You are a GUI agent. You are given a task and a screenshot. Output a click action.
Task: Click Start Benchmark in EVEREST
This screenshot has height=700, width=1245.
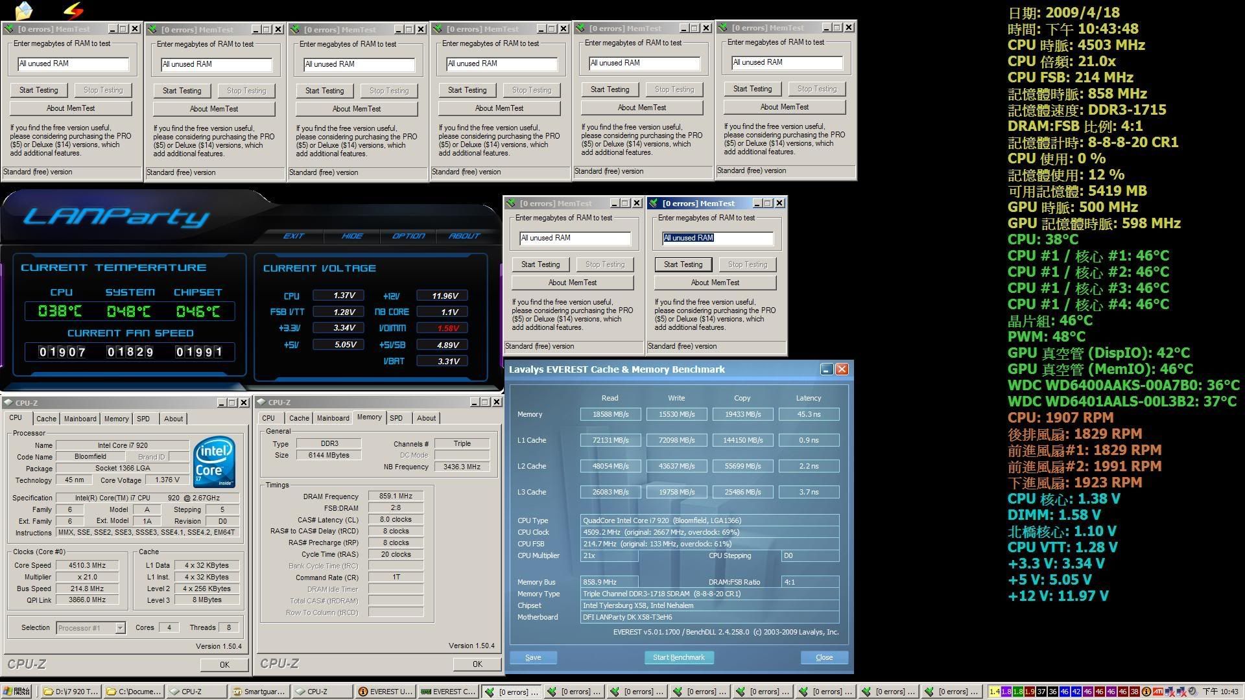tap(678, 657)
